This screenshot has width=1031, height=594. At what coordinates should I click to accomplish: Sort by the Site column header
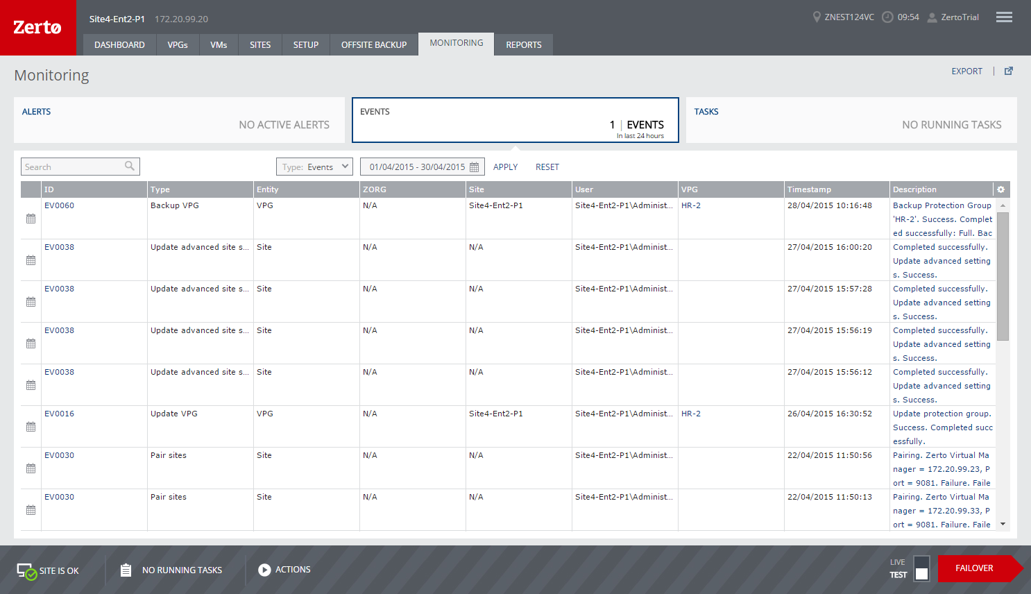[519, 189]
